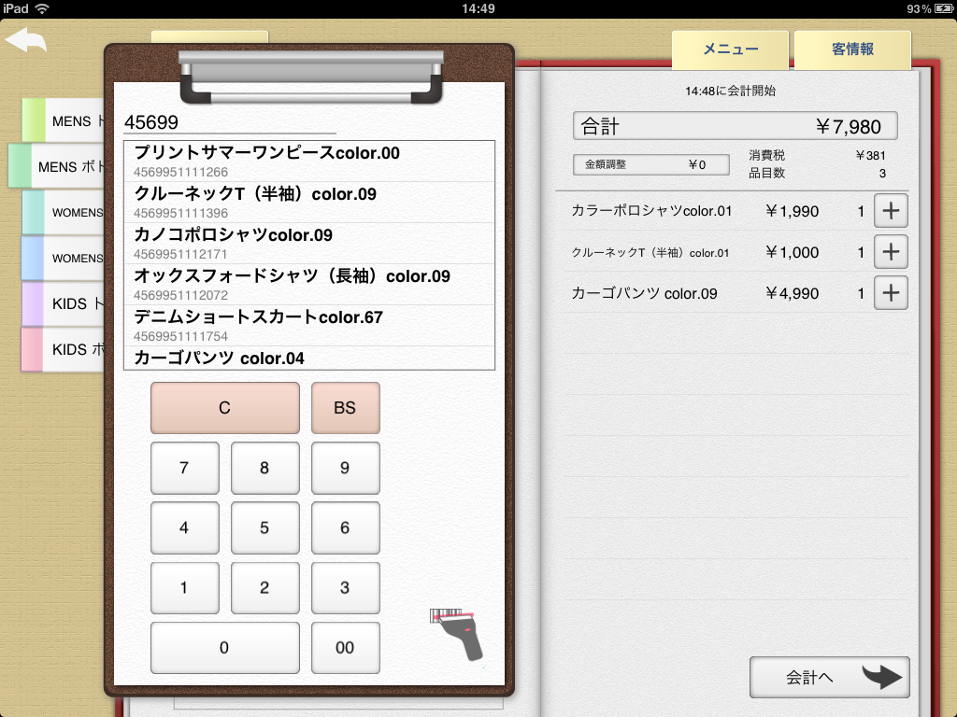Tap keypad digit 1

[184, 588]
